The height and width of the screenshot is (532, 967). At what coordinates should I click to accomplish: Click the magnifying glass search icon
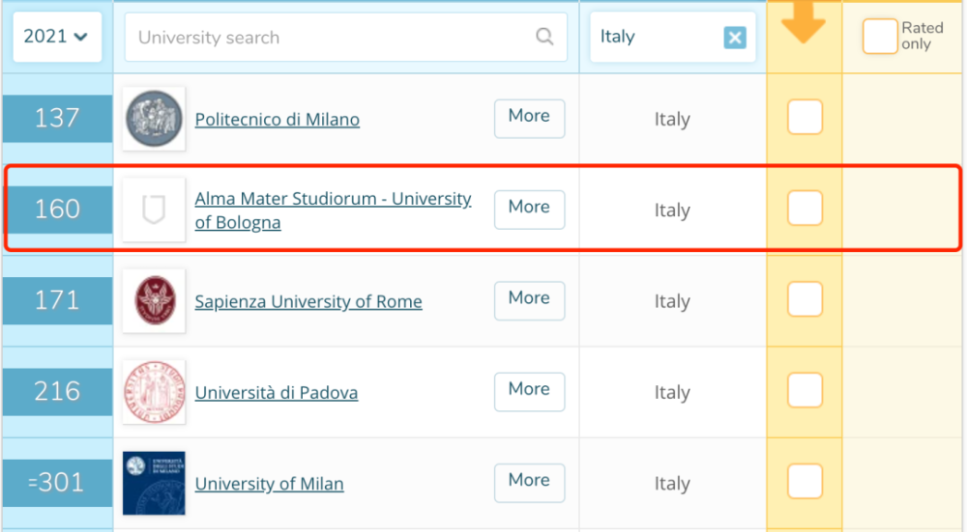point(544,37)
